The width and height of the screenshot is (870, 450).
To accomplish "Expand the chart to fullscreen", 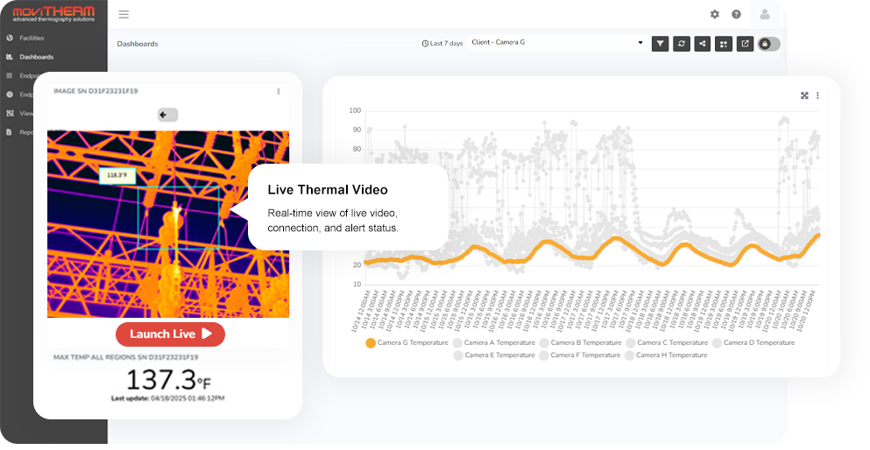I will point(805,95).
